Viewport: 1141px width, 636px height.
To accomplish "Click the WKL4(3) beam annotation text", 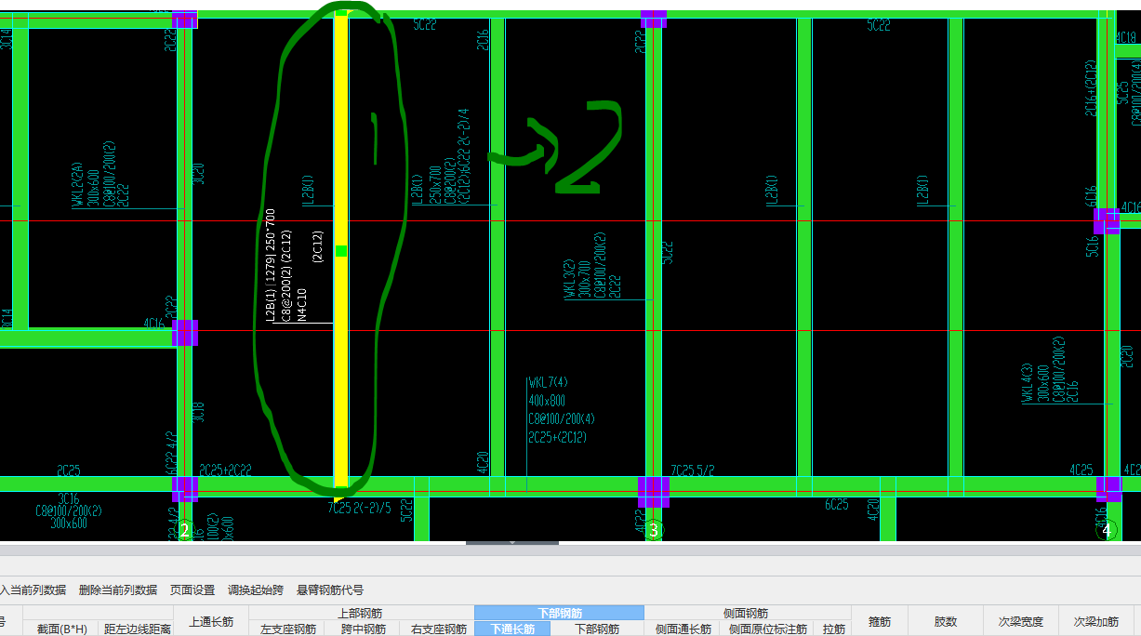I will 1027,383.
